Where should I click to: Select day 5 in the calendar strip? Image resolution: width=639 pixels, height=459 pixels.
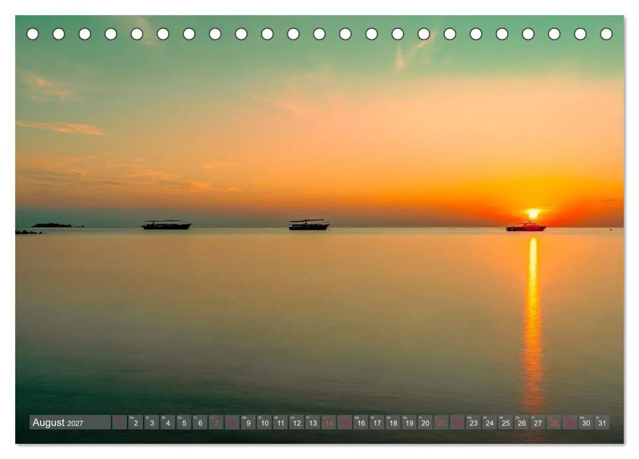[184, 422]
